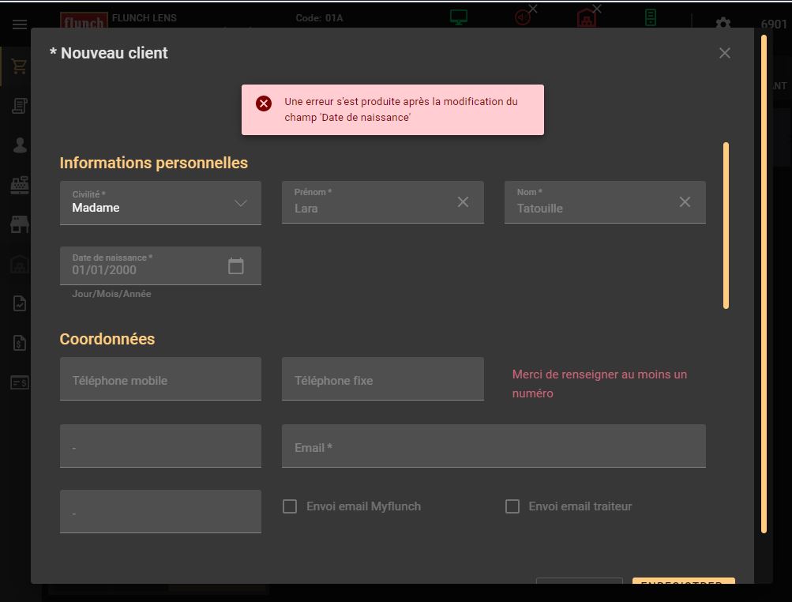
Task: Open the settings gear icon
Action: [x=723, y=24]
